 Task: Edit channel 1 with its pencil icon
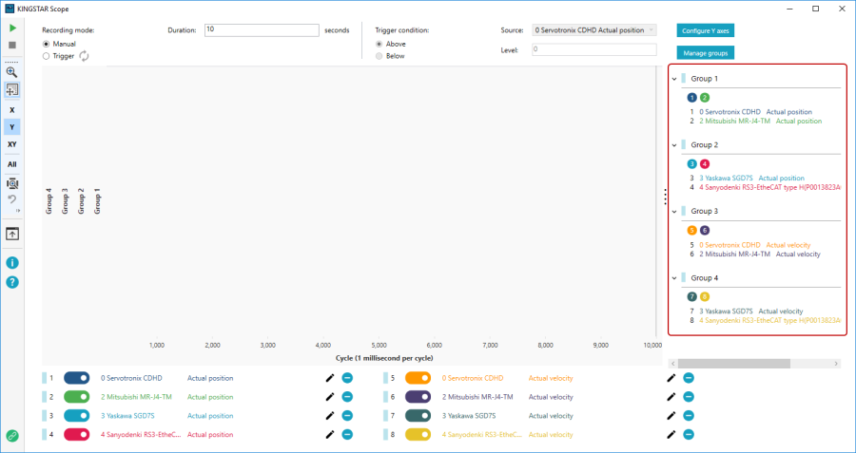pos(330,378)
